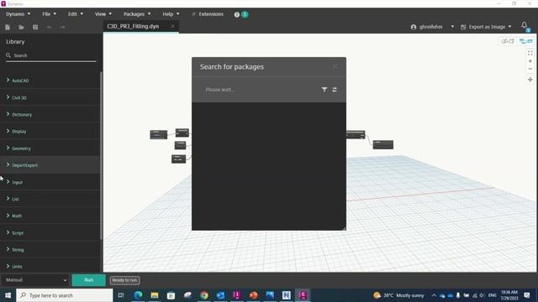Click the Library search field
Image resolution: width=538 pixels, height=302 pixels.
[x=51, y=55]
